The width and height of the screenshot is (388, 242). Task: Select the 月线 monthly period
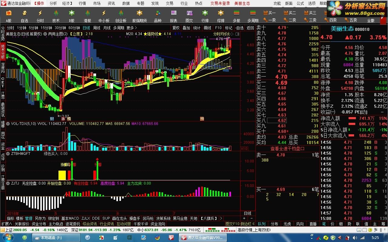tap(107, 28)
